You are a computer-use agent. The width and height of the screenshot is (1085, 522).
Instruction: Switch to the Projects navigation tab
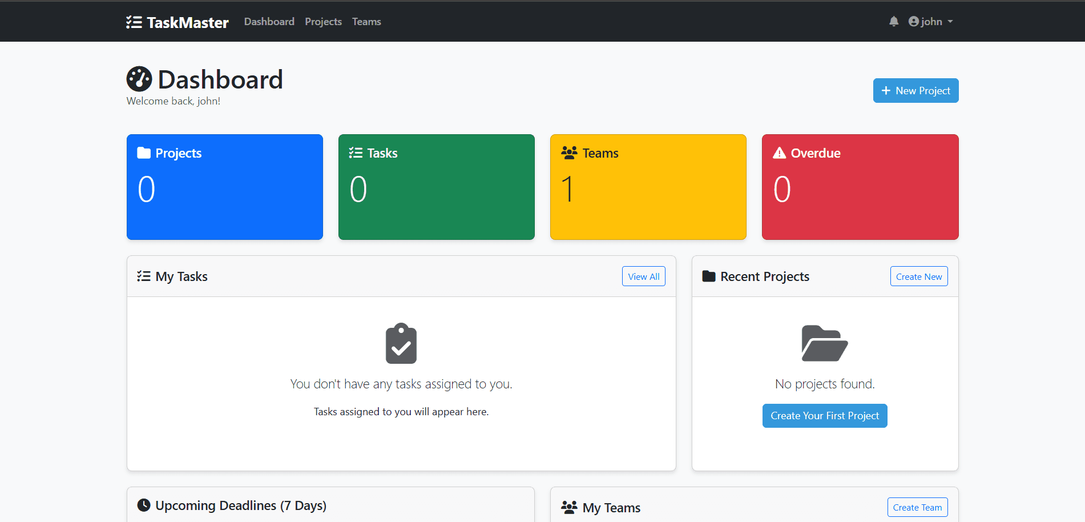coord(323,21)
